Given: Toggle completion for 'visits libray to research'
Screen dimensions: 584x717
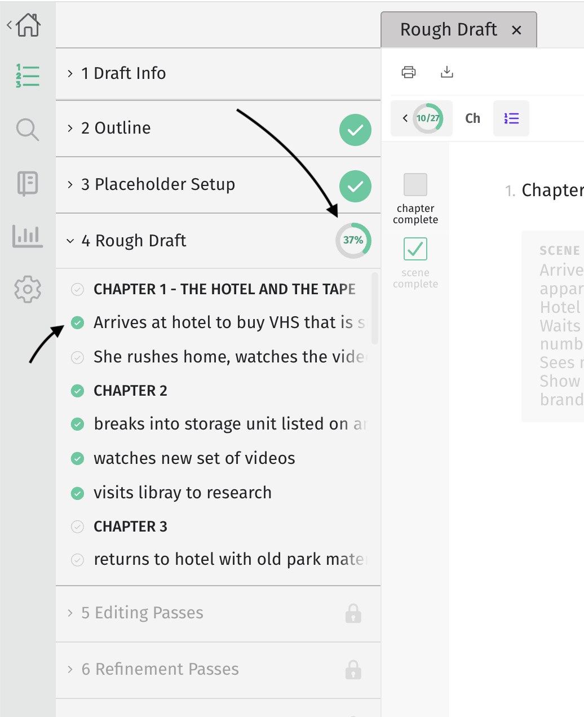Looking at the screenshot, I should tap(78, 493).
